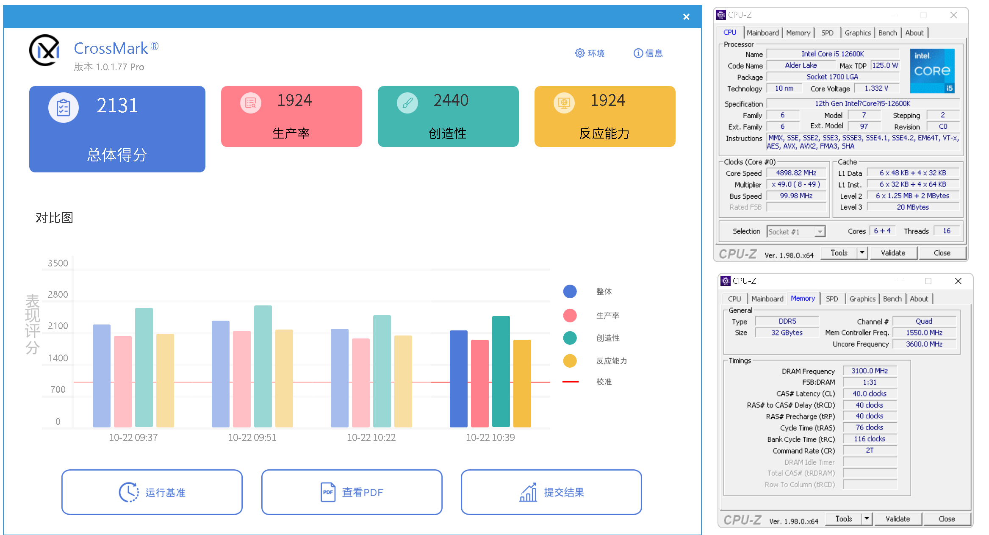Expand the Socket #1 selection dropdown
Viewport: 989px width, 535px height.
[x=820, y=232]
